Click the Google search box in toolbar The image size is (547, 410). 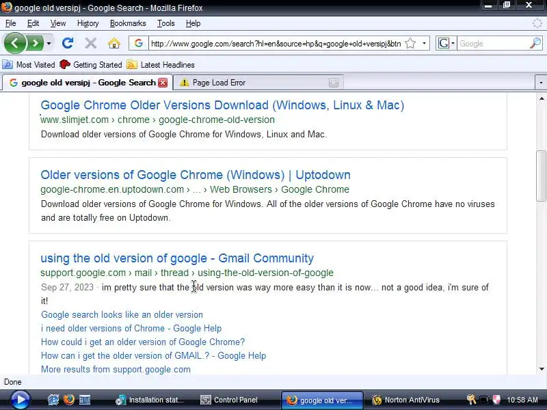(x=492, y=44)
